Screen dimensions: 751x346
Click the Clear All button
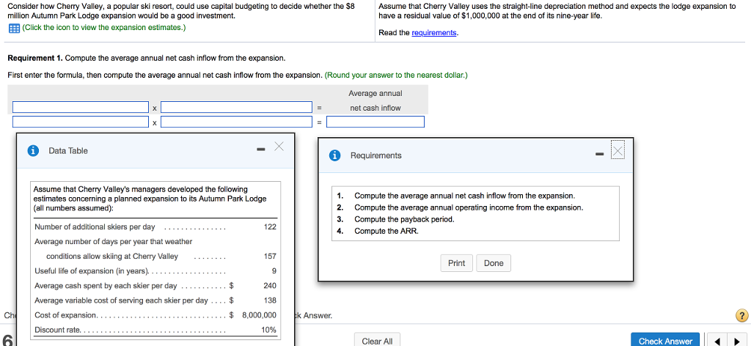point(378,340)
